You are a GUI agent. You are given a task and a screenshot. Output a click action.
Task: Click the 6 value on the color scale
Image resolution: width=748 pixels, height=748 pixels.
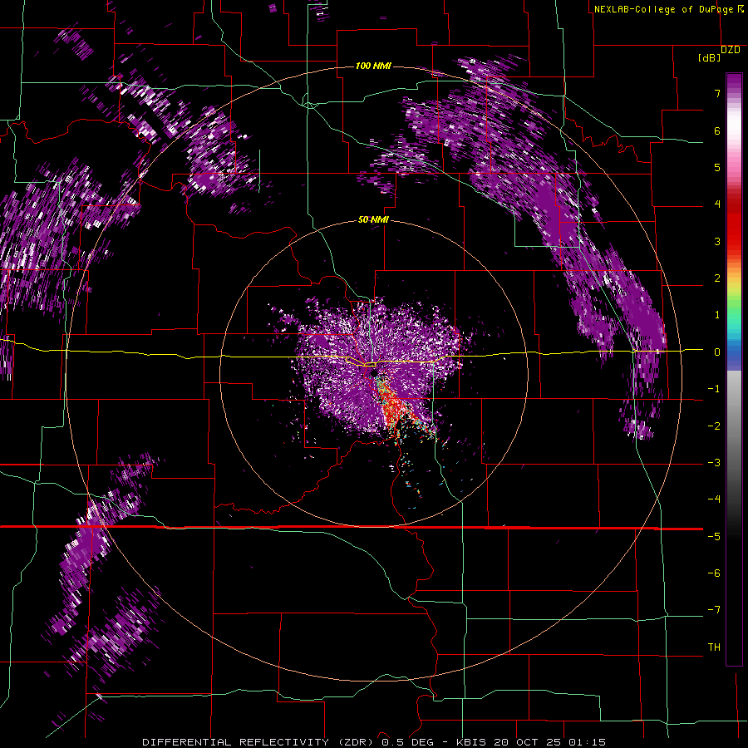click(x=717, y=130)
